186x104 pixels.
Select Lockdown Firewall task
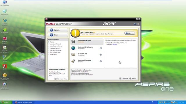(x=56, y=44)
